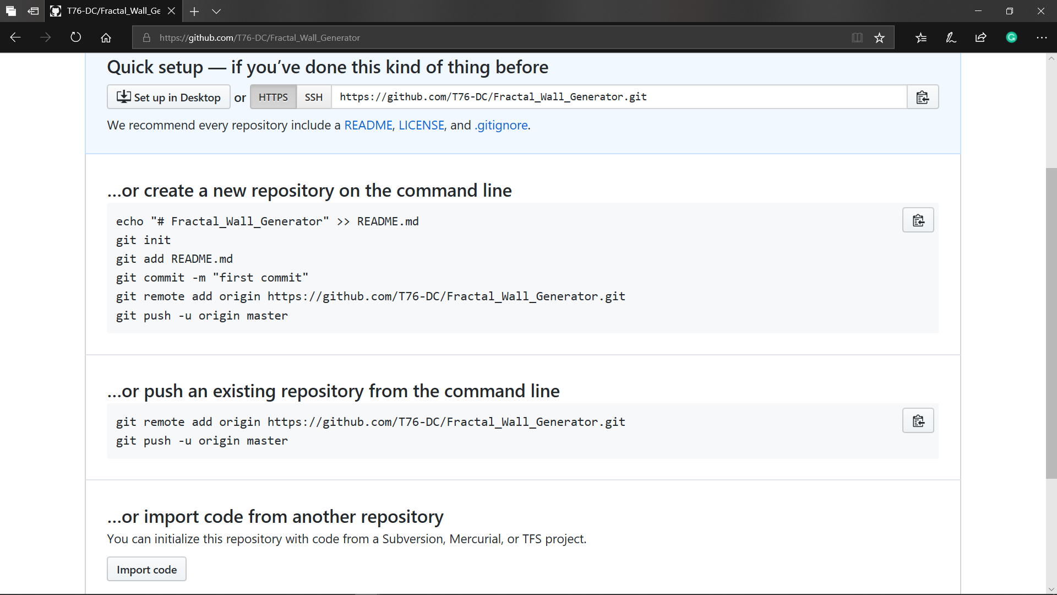Open the .gitignore link
Viewport: 1057px width, 595px height.
[501, 125]
